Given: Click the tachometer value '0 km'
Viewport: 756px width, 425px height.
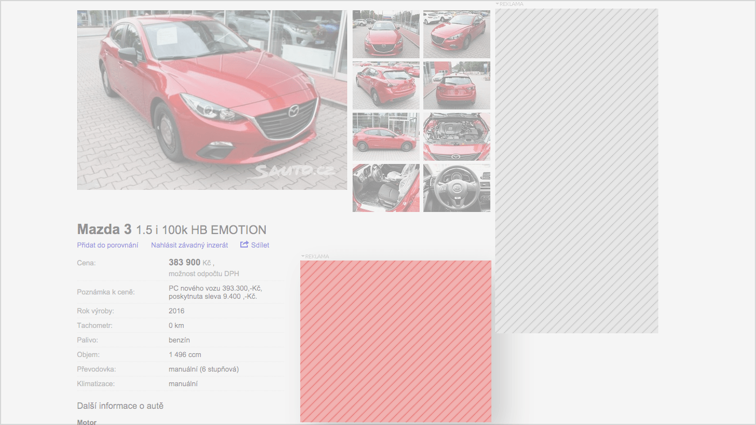Looking at the screenshot, I should pos(177,325).
